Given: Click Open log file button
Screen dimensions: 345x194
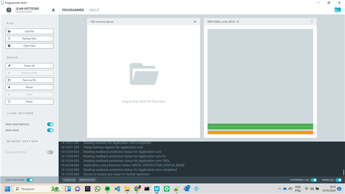Looking at the screenshot, I should (x=87, y=180).
